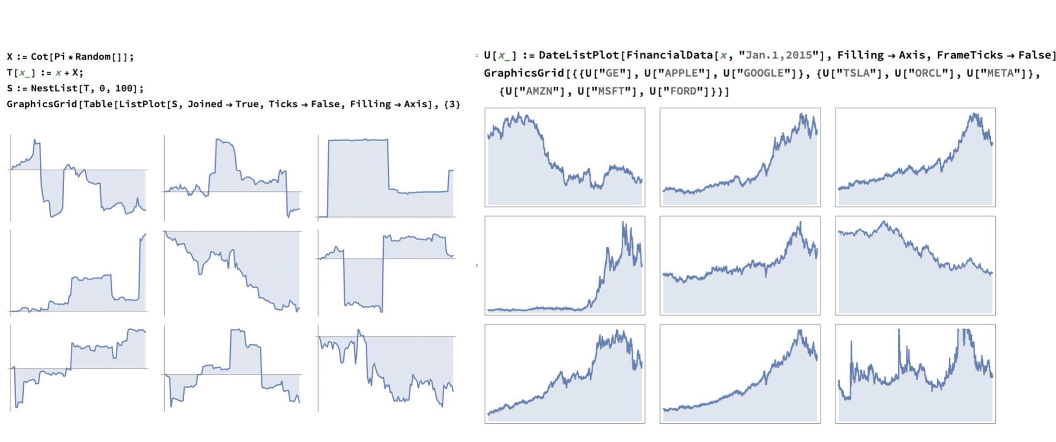This screenshot has width=1056, height=442.
Task: Select the META stock price chart
Action: coord(915,266)
